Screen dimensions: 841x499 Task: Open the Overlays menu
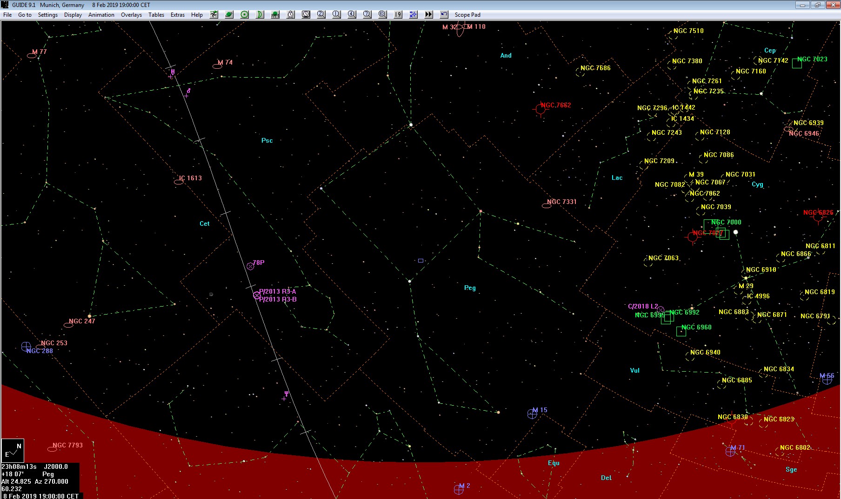131,15
